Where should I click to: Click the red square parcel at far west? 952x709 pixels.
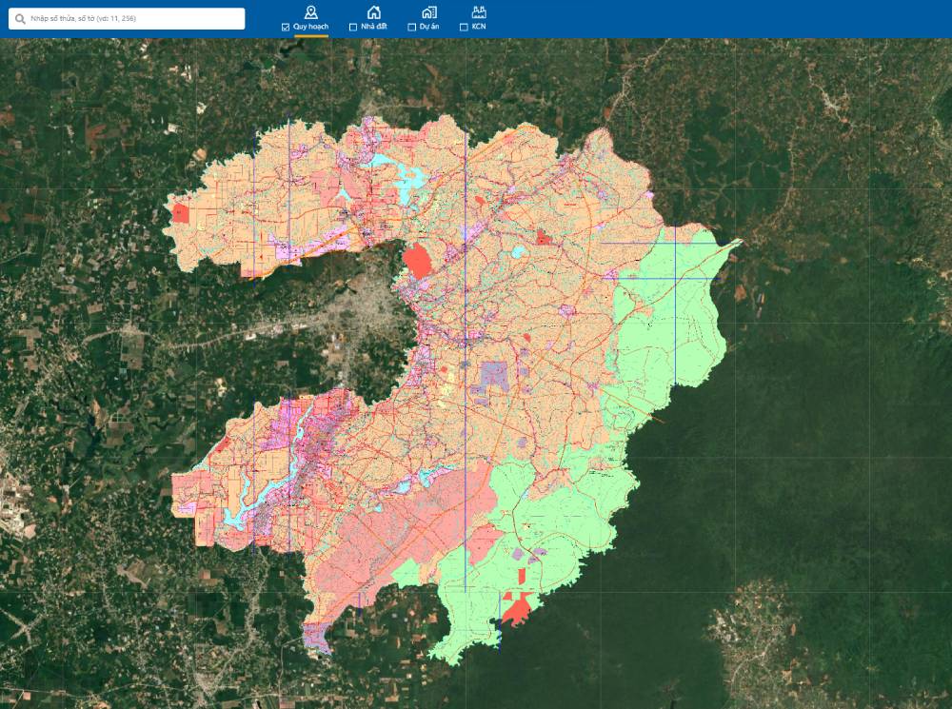click(181, 213)
